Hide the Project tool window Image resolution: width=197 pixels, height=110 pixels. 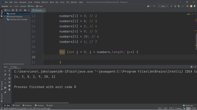29,10
